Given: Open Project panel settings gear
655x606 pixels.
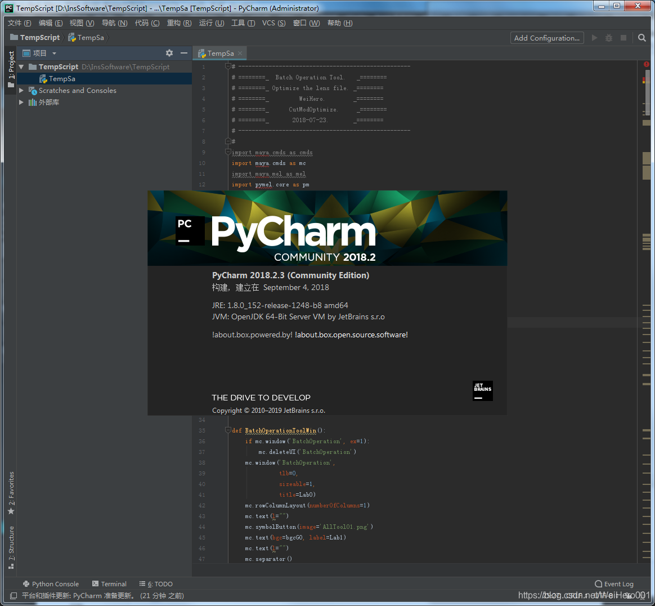Looking at the screenshot, I should pyautogui.click(x=169, y=53).
